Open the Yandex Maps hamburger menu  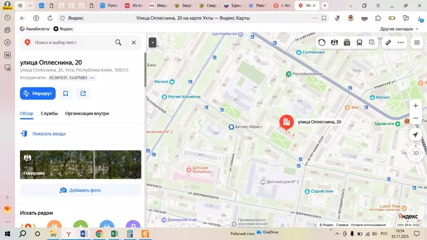click(x=416, y=42)
